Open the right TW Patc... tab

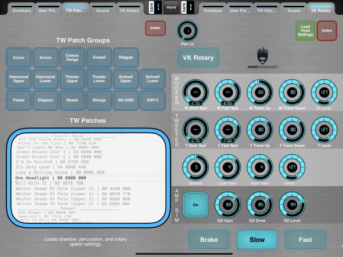coord(266,9)
